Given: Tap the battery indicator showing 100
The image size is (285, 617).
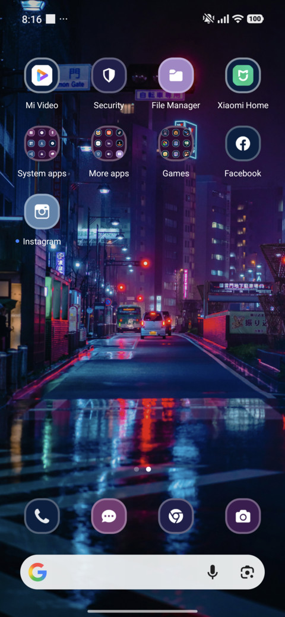Looking at the screenshot, I should pyautogui.click(x=255, y=19).
